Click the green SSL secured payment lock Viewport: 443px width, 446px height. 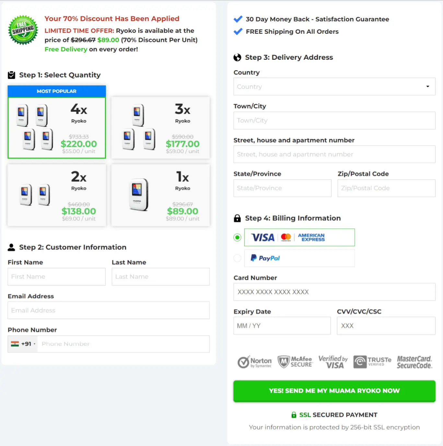[x=294, y=415]
